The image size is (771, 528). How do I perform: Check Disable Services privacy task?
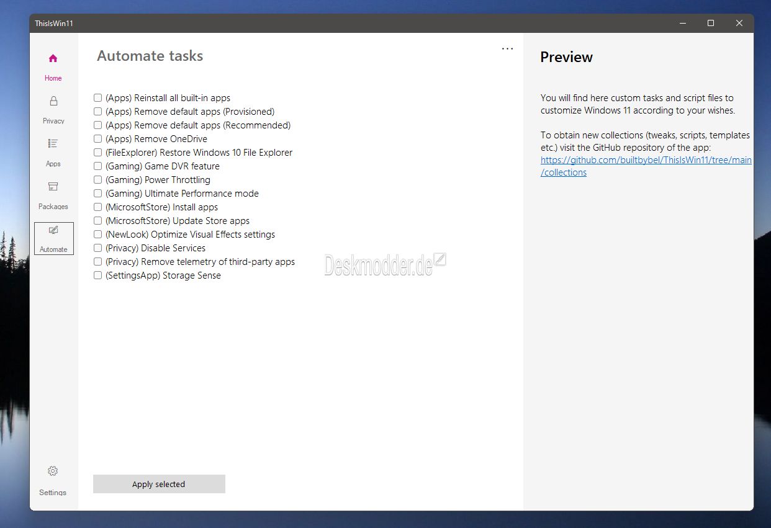(97, 248)
